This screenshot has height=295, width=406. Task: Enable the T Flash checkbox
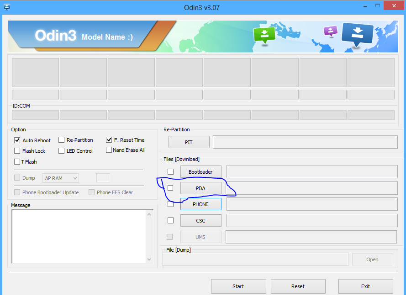17,161
